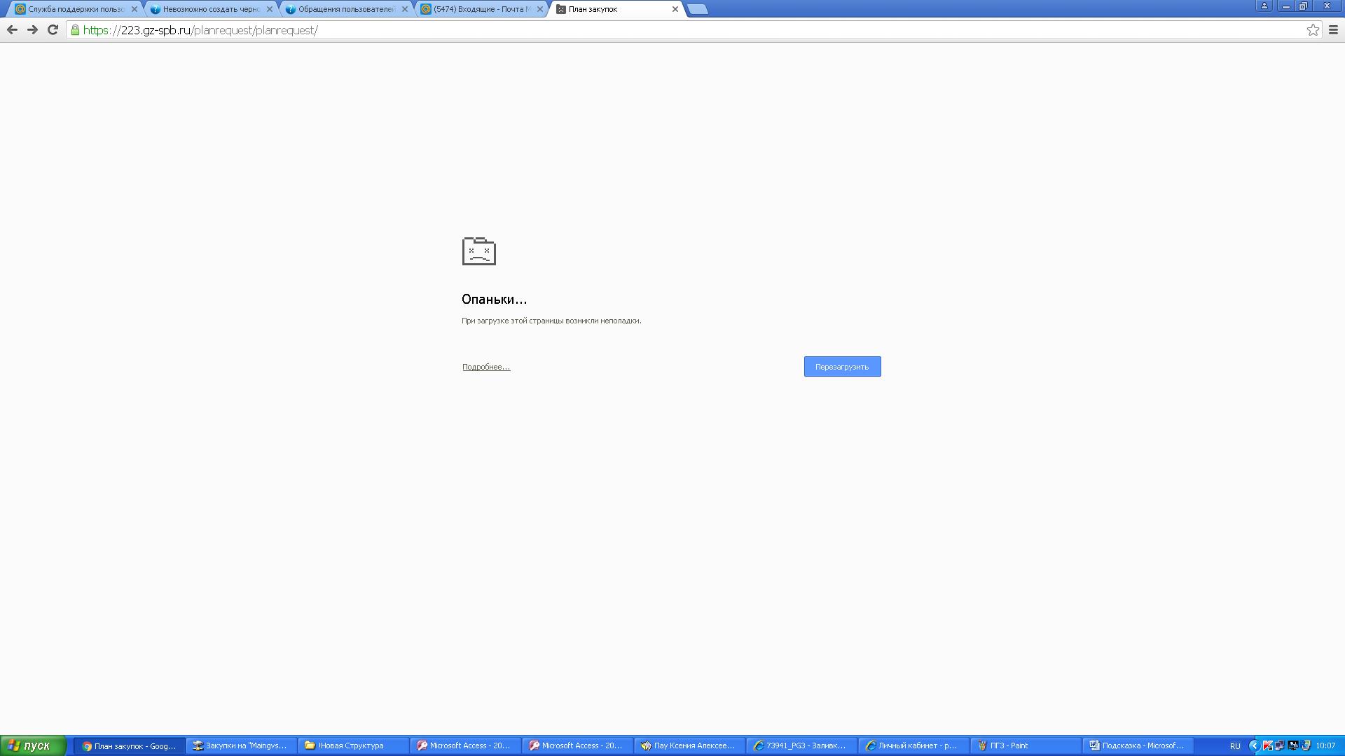Click the new tab button
Screen dimensions: 1345x756
pos(697,9)
